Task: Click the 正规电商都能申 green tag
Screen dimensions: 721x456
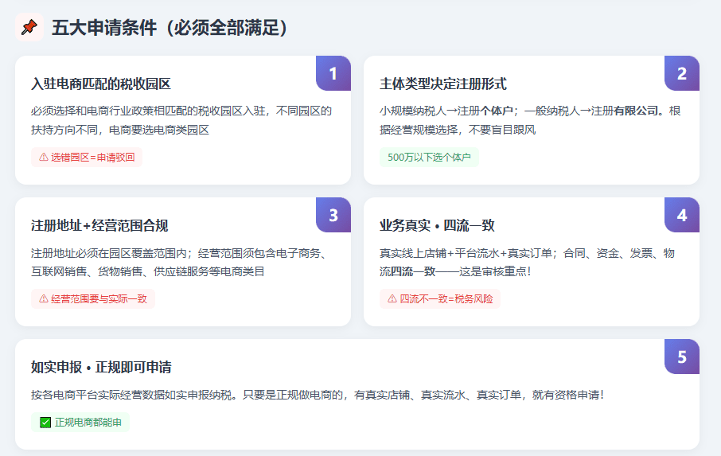Action: click(80, 423)
